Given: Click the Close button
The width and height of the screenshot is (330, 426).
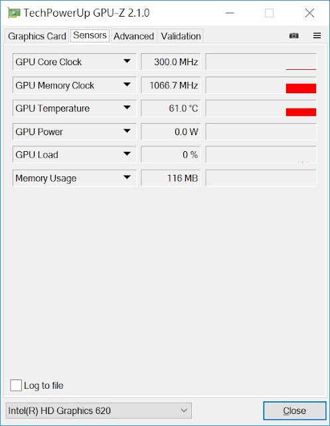Looking at the screenshot, I should coord(295,411).
